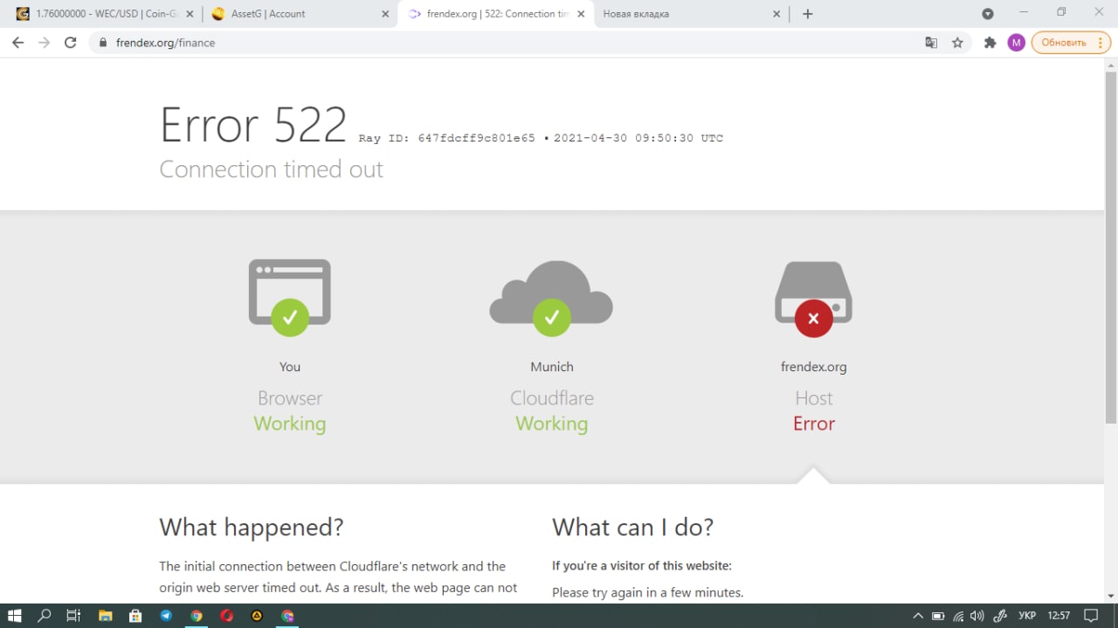
Task: Go forward to the next page
Action: pos(45,42)
